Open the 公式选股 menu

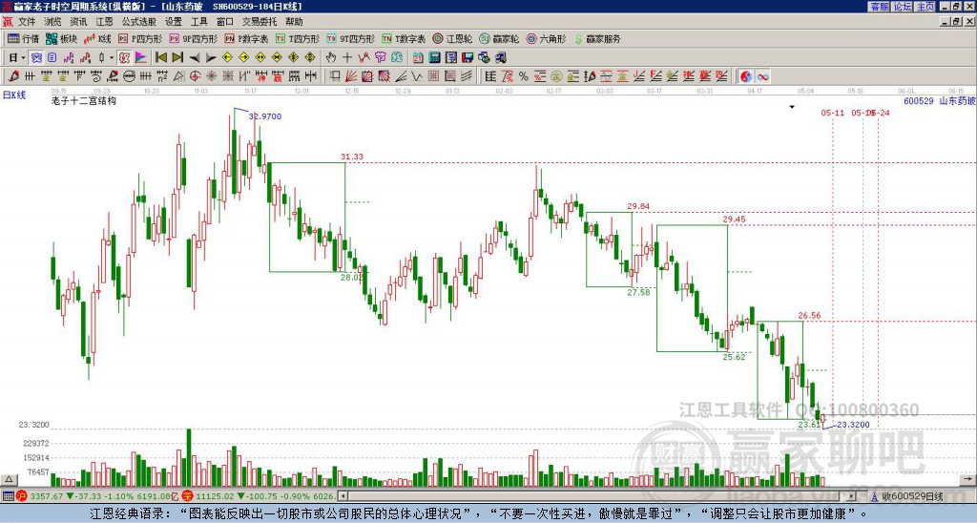tap(139, 22)
